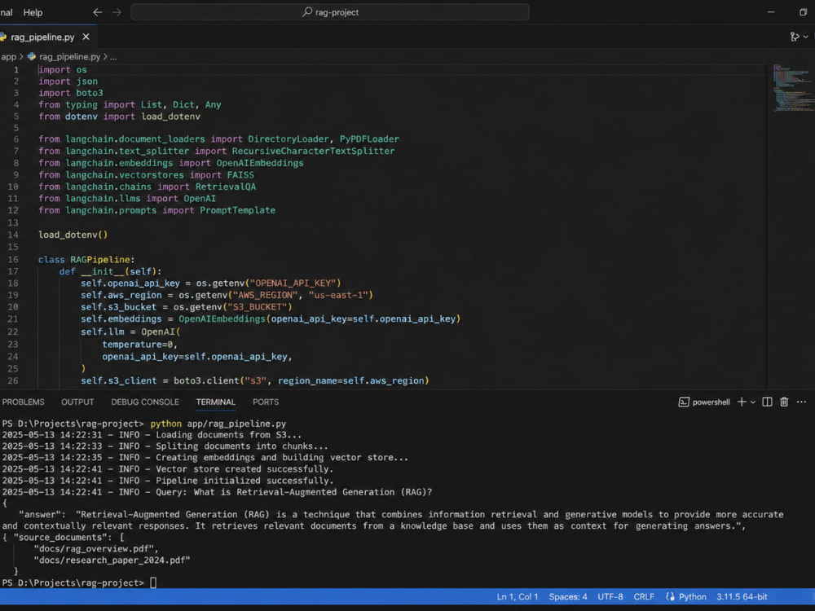Click the terminal prompt cursor at bottom

click(x=153, y=583)
